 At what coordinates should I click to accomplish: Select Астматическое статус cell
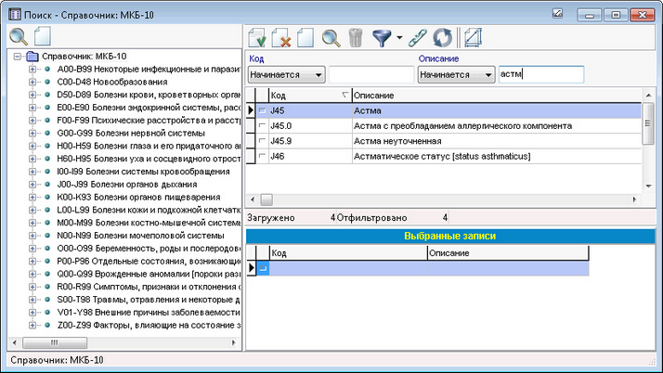(x=497, y=156)
